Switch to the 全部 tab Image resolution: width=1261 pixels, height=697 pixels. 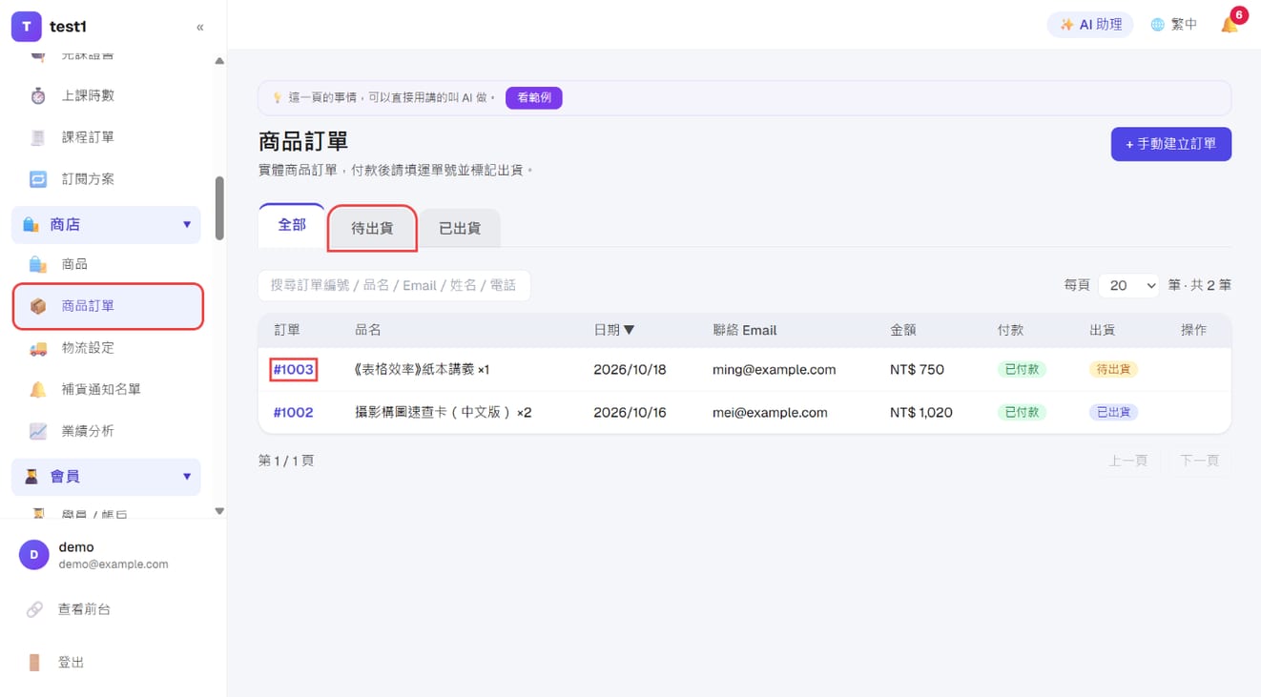[292, 226]
